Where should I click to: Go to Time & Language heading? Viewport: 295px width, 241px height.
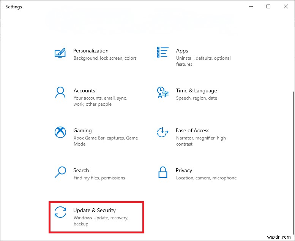point(196,90)
